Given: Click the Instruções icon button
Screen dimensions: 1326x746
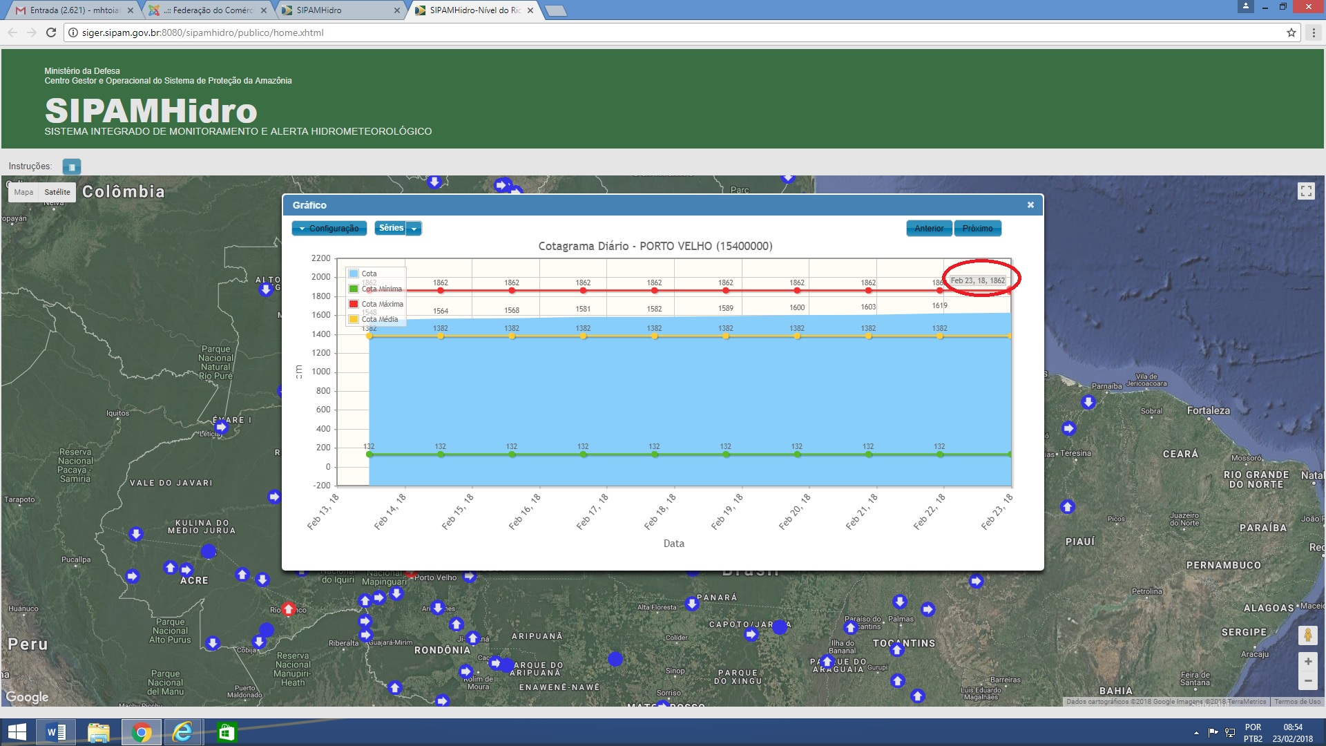Looking at the screenshot, I should coord(71,166).
